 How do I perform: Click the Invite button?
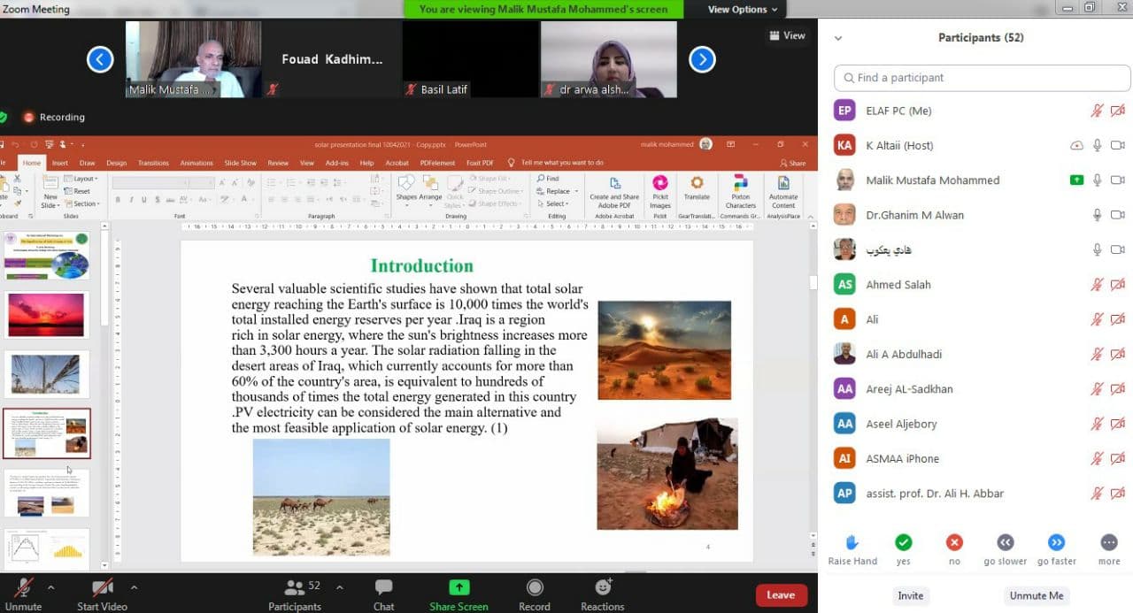(910, 595)
